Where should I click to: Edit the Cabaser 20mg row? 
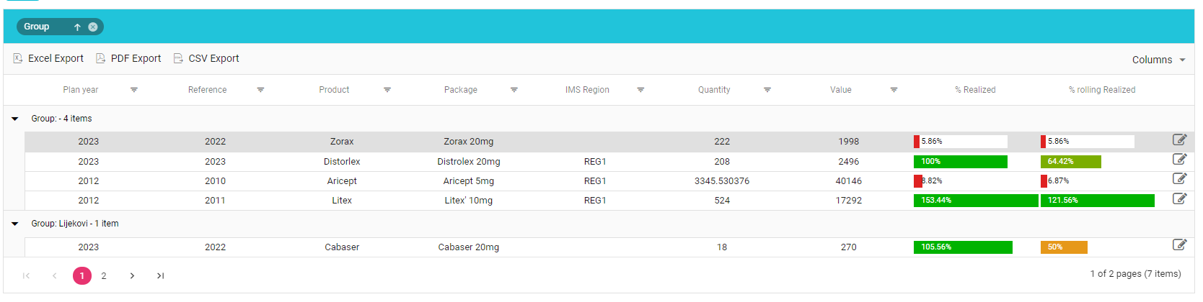click(1179, 245)
